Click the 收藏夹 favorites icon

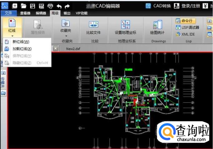(x=66, y=23)
